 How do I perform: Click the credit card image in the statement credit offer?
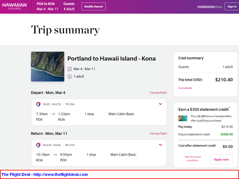(183, 118)
